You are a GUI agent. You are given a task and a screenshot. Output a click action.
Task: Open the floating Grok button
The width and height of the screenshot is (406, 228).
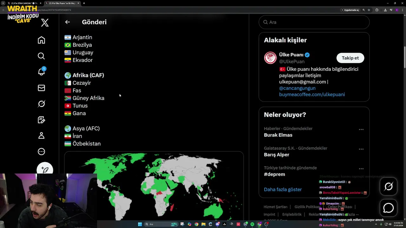point(389,187)
